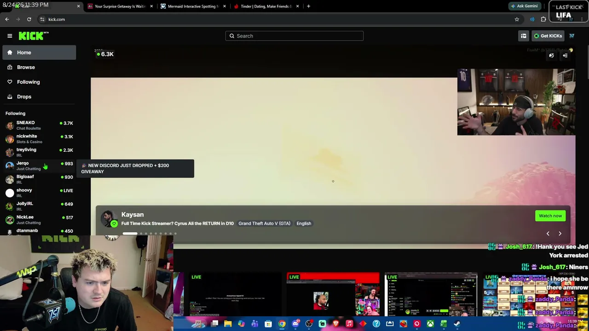Close the Surprise Getaway tab
Image resolution: width=589 pixels, height=331 pixels.
(x=151, y=6)
